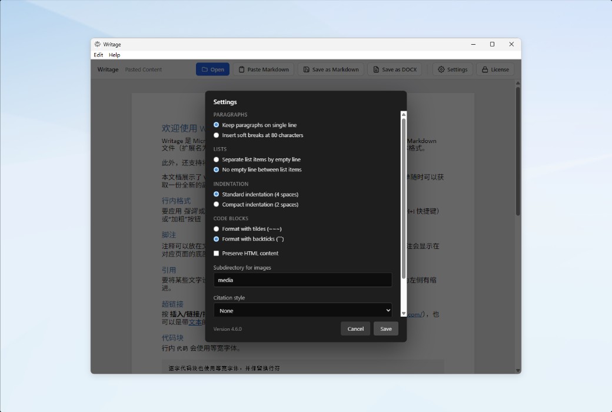Screen dimensions: 612x412
Task: Cancel the Settings dialog
Action: (x=355, y=328)
